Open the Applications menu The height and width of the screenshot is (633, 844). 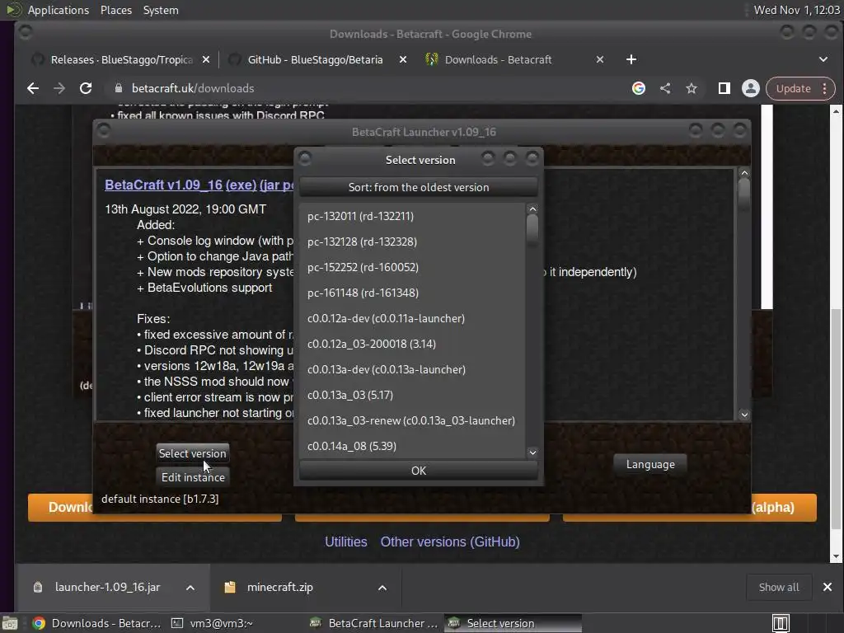59,10
